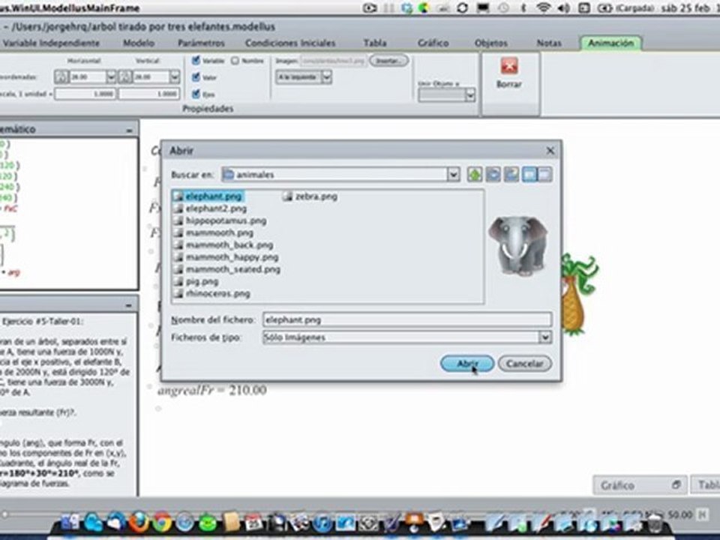Open the Objetos tab
The width and height of the screenshot is (720, 540).
tap(490, 43)
